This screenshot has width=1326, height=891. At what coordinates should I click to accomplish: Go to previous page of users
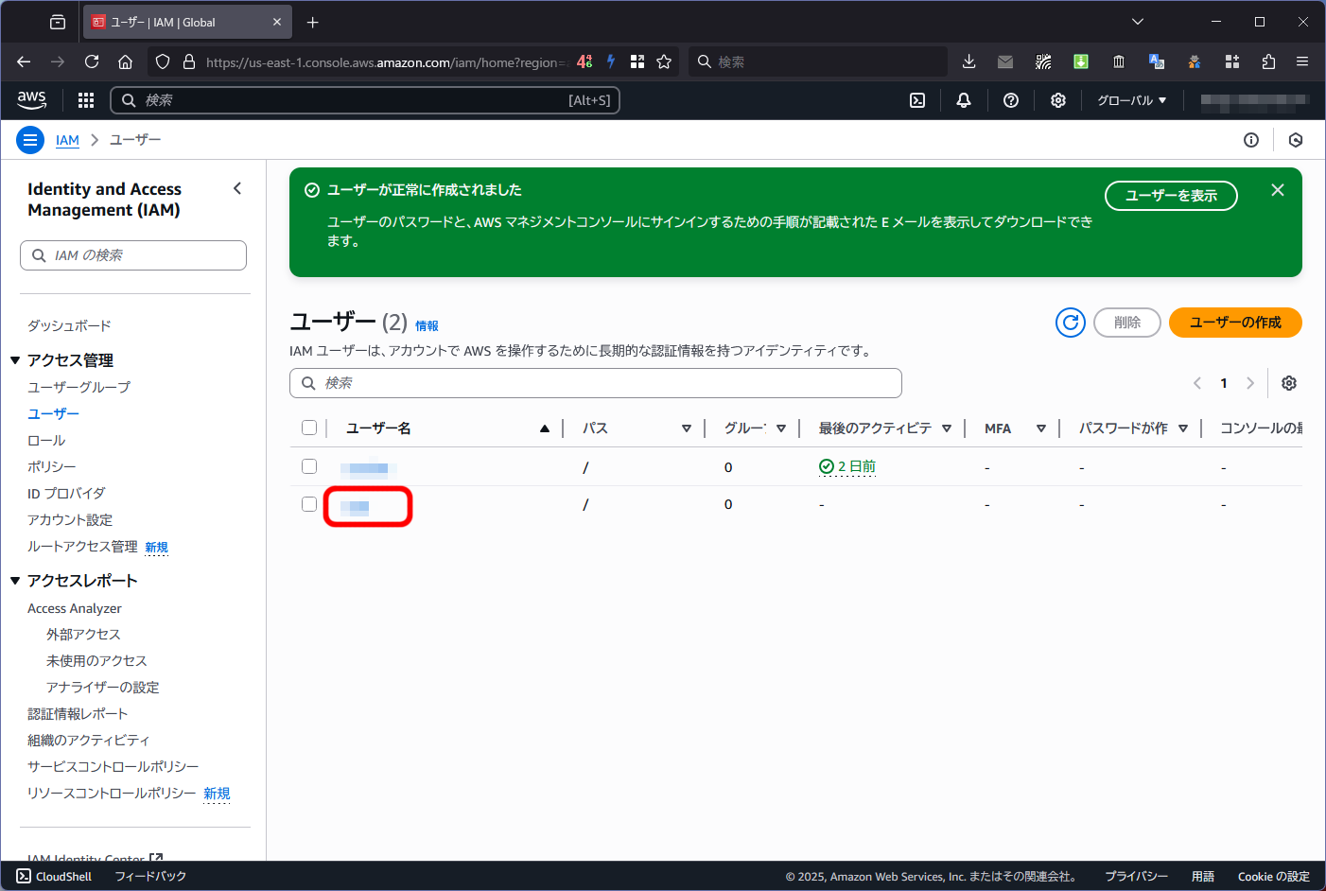[x=1197, y=383]
